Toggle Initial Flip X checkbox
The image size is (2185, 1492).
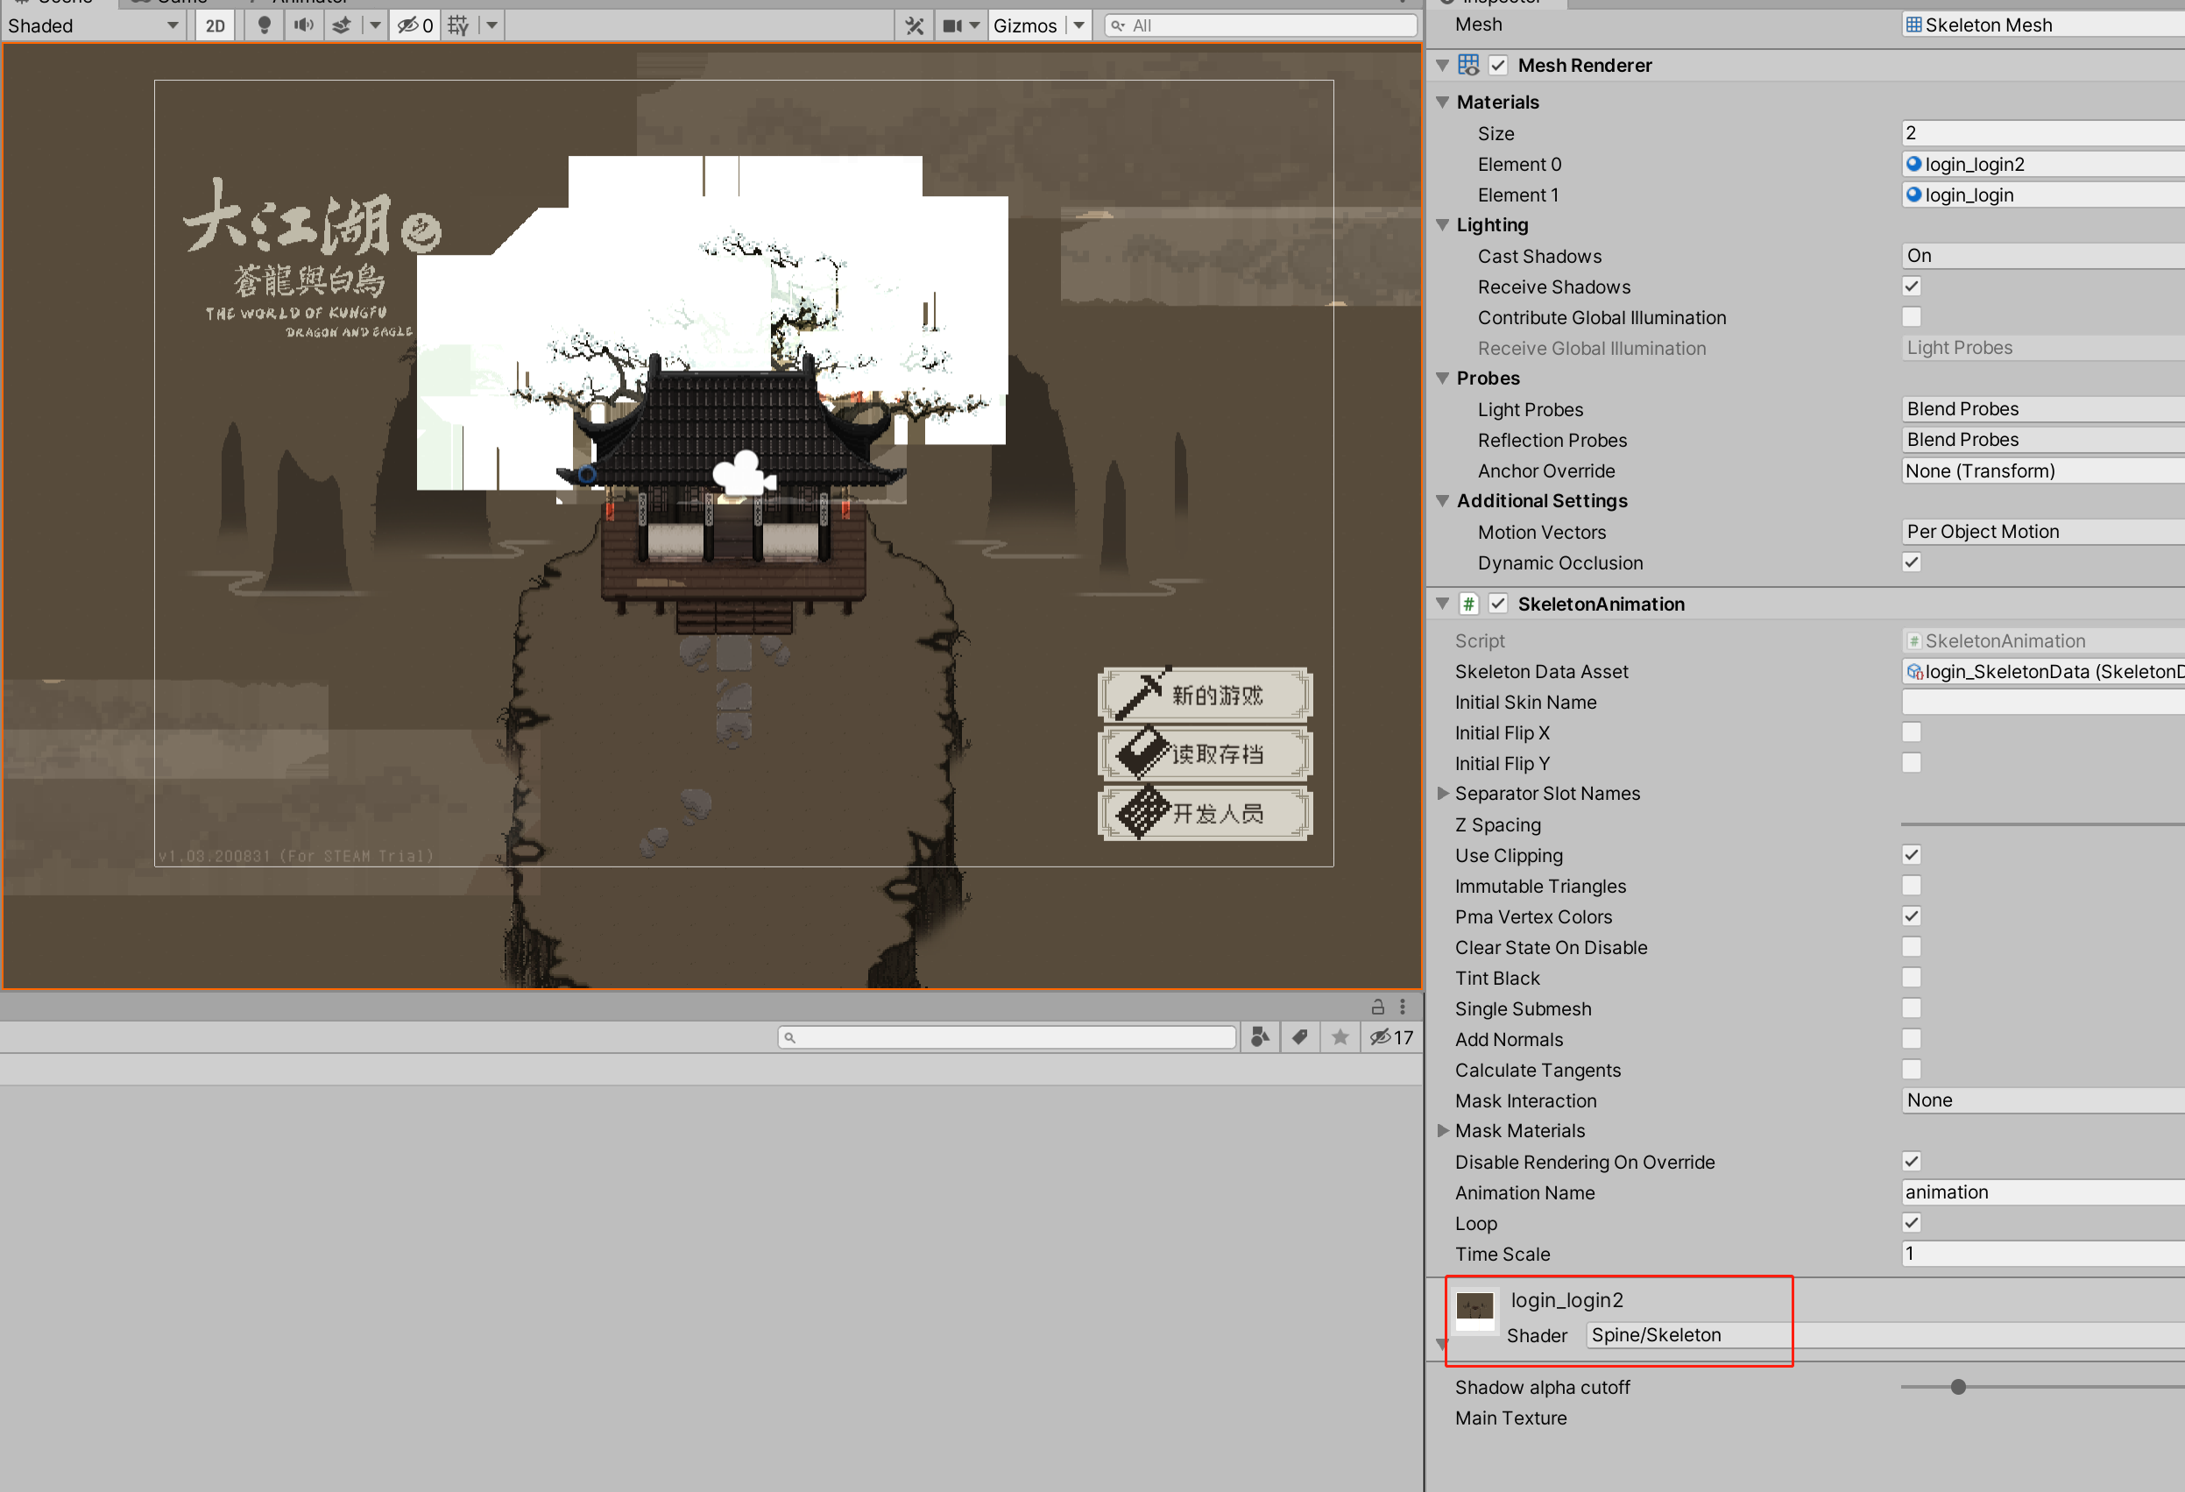[1912, 732]
